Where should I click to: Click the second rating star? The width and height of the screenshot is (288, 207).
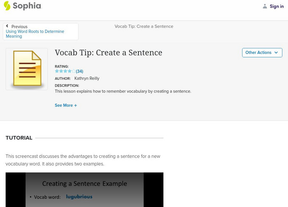click(61, 71)
